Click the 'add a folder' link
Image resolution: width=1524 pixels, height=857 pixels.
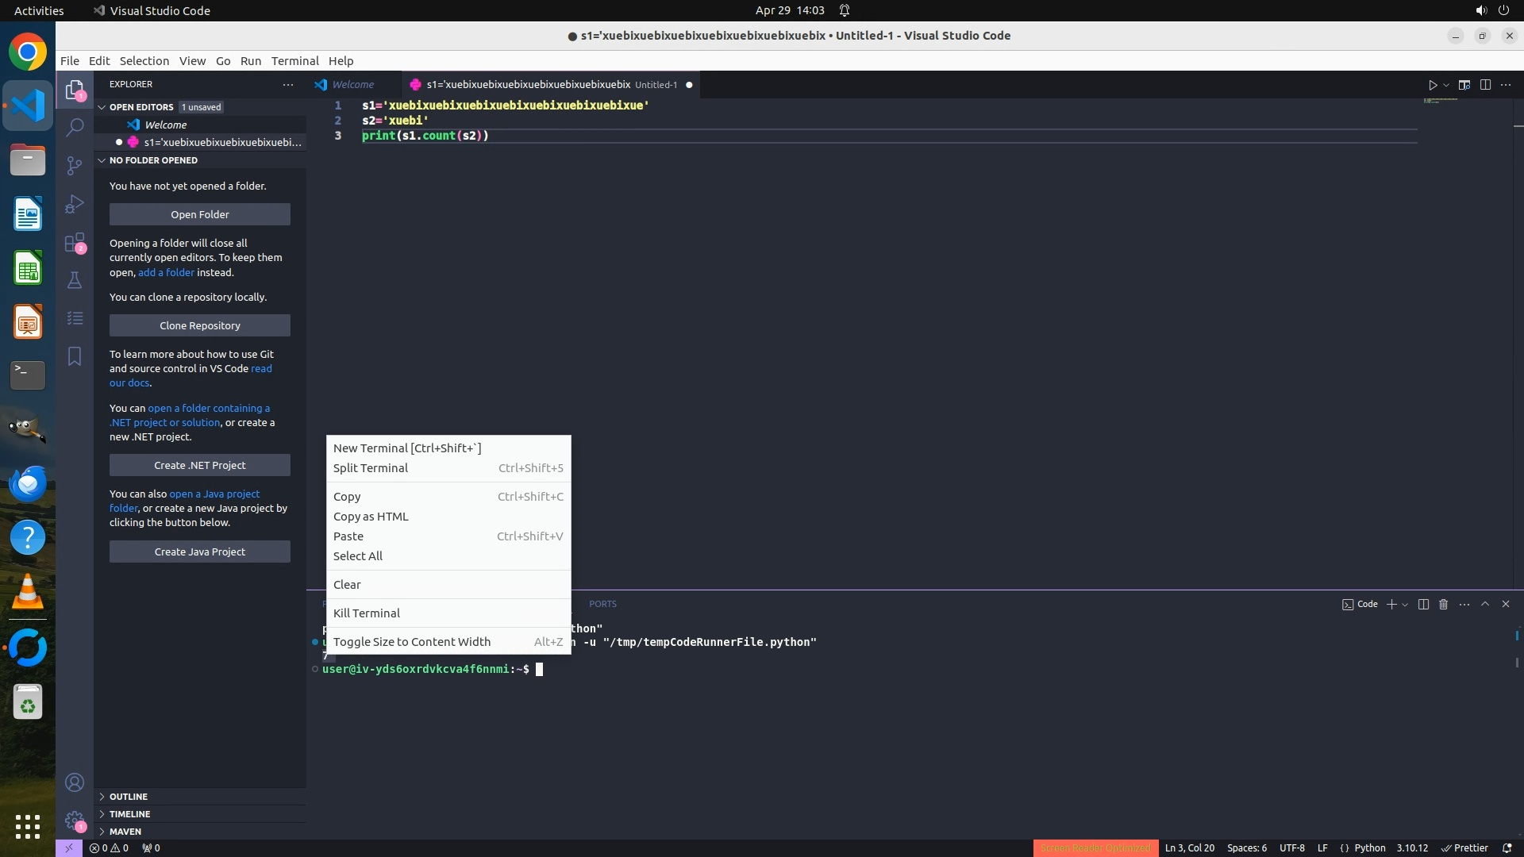tap(166, 272)
